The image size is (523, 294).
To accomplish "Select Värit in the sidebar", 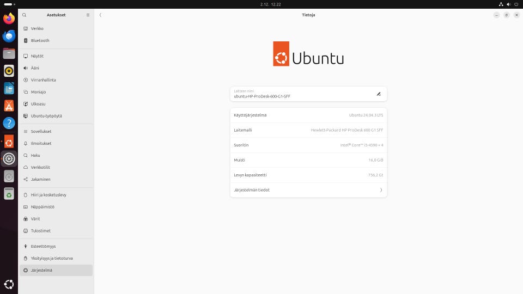I will click(x=56, y=219).
